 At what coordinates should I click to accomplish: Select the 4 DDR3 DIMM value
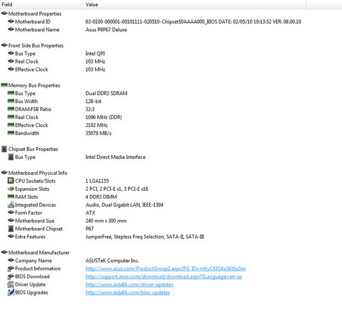[101, 197]
